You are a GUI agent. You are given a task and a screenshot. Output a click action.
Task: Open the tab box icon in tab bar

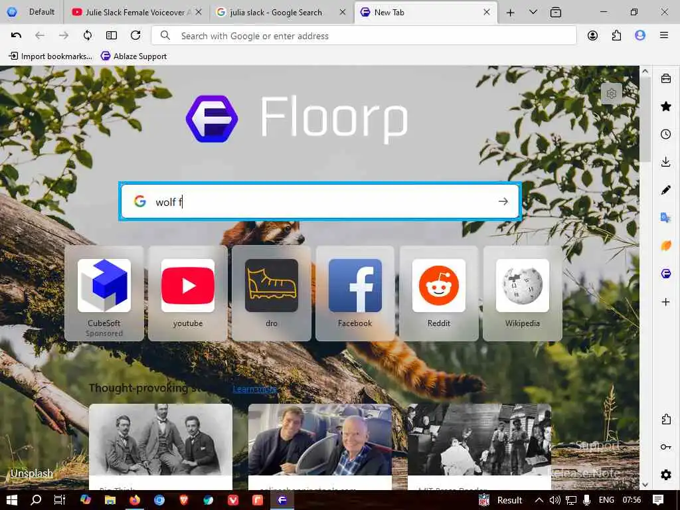click(556, 13)
